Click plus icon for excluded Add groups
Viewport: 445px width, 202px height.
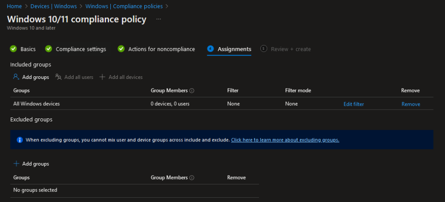tap(17, 164)
